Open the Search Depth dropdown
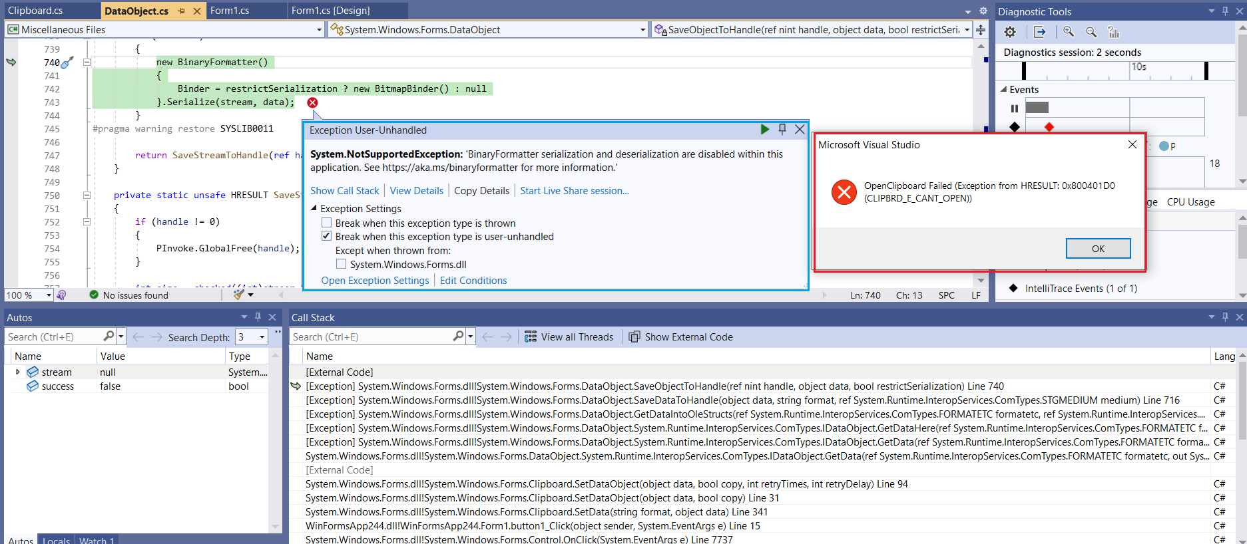Screen dimensions: 1247x544 262,337
